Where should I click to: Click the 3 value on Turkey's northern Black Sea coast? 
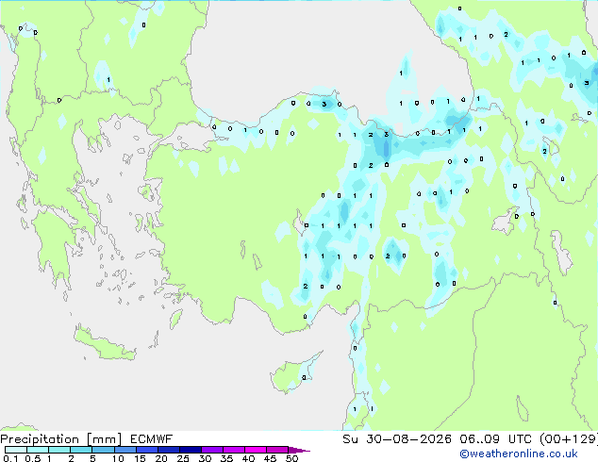point(324,104)
